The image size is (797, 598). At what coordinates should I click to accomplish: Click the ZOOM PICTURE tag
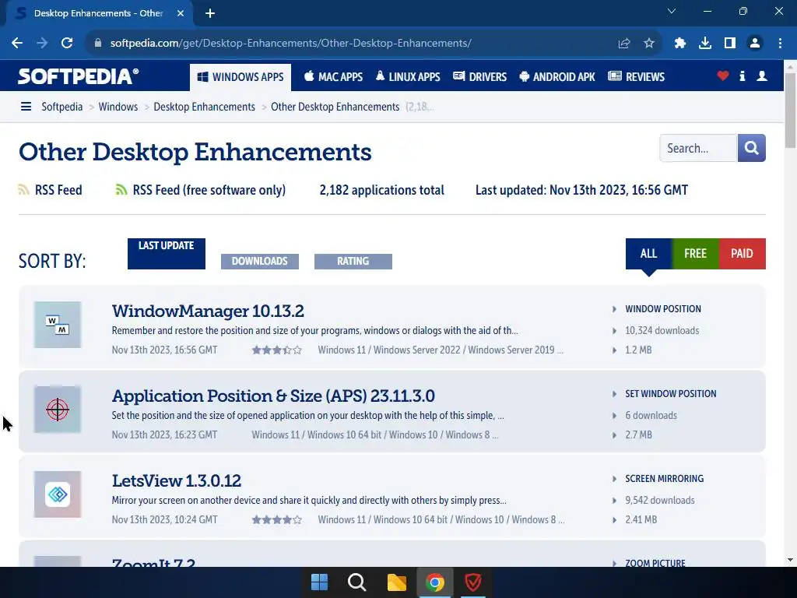(655, 562)
